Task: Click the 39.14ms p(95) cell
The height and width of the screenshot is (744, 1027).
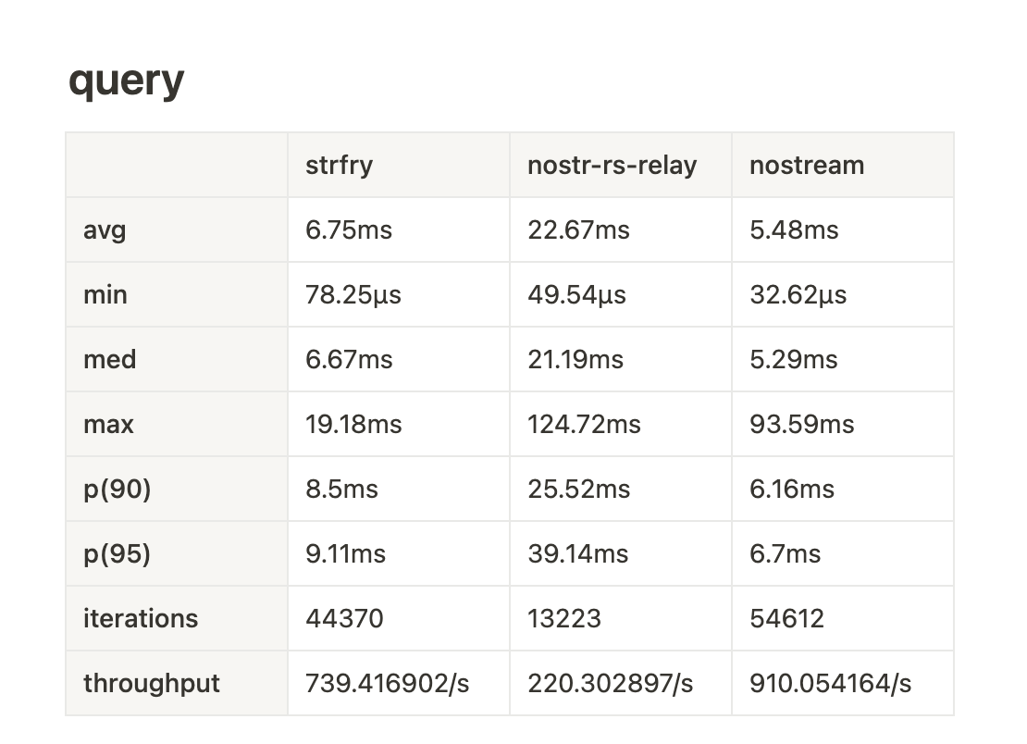Action: coord(577,554)
